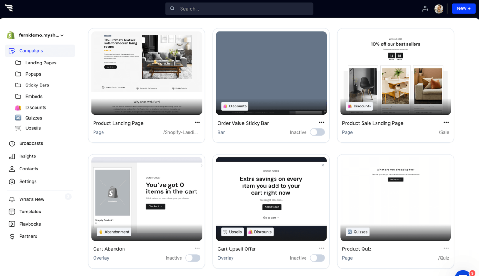Click the Sticky Bars folder icon
479x276 pixels.
[18, 85]
